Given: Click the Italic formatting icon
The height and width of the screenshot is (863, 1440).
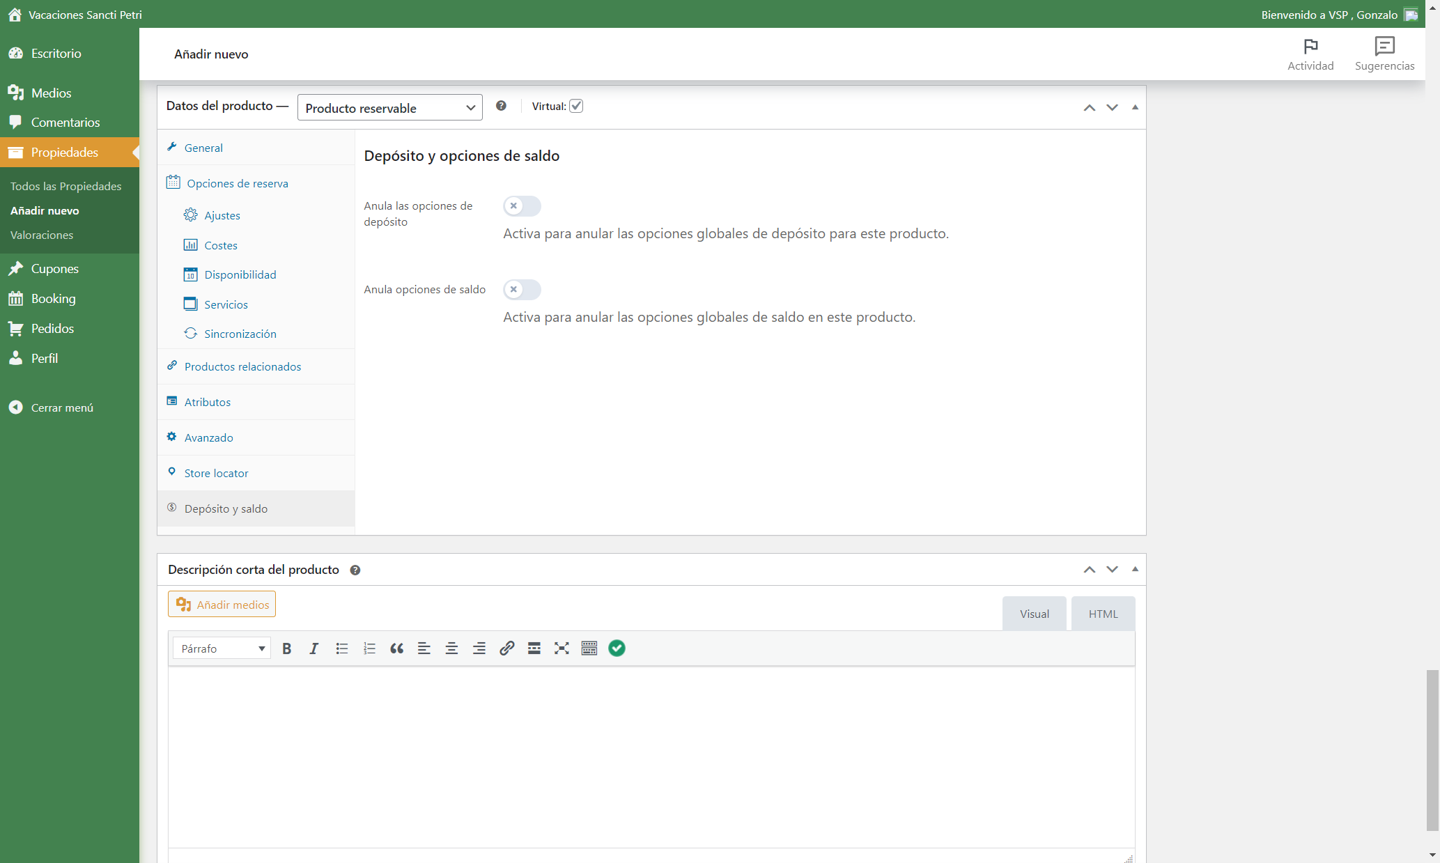Looking at the screenshot, I should (314, 648).
